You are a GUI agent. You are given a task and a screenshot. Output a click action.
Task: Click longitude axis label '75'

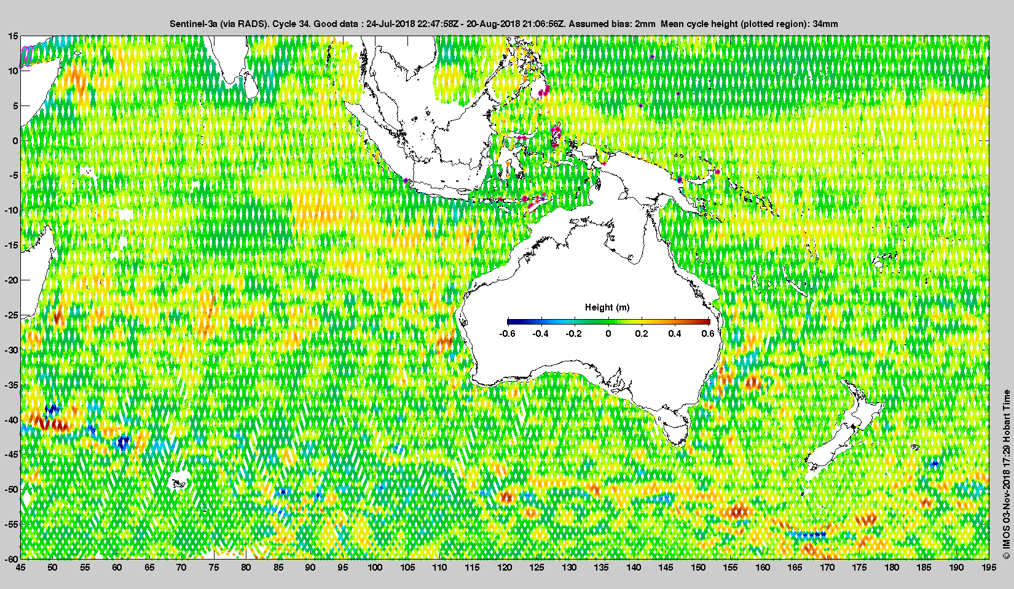214,567
